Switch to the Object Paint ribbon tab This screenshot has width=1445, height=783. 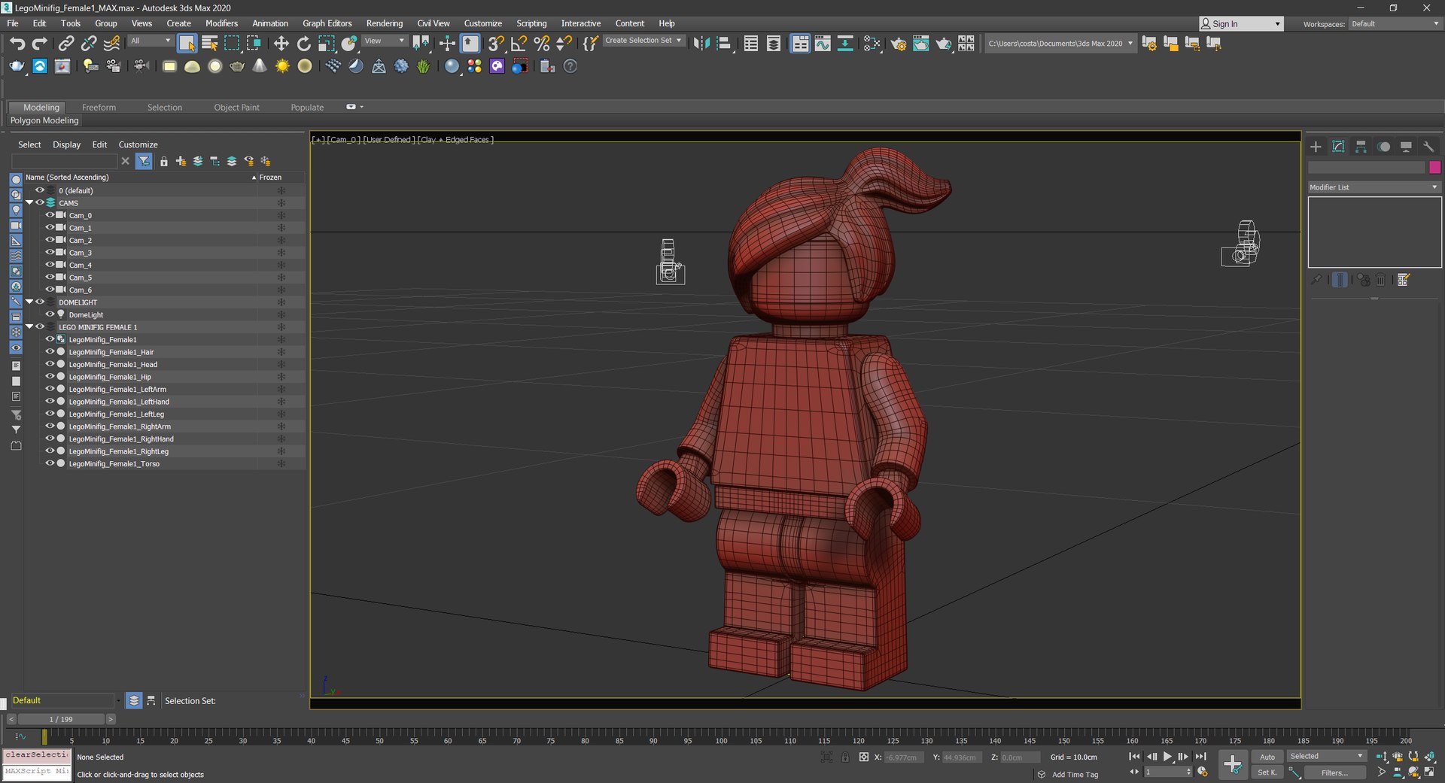pos(236,108)
